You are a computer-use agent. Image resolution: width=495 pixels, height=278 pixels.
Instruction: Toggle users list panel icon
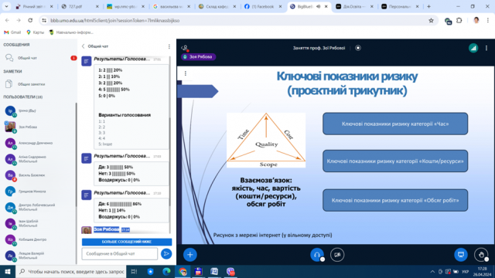click(x=185, y=48)
